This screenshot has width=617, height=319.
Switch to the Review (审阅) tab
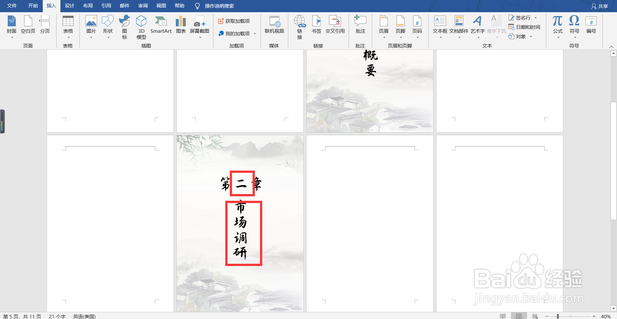point(143,6)
